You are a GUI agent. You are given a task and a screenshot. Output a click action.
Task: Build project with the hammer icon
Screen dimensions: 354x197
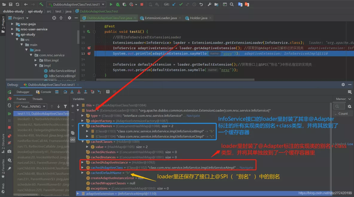click(41, 4)
